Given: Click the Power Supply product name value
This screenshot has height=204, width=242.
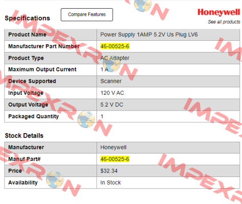Looking at the screenshot, I should (x=149, y=35).
